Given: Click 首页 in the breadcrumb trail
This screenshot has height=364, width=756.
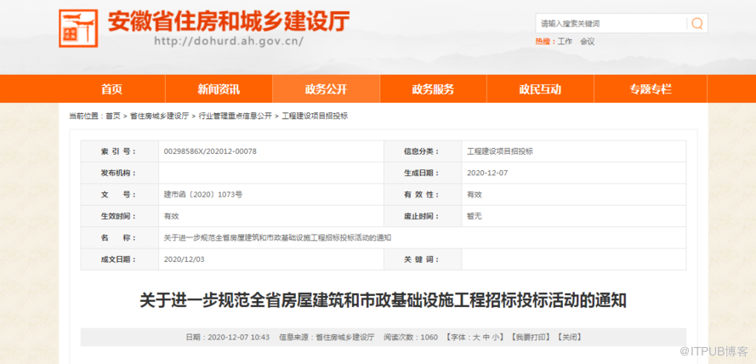Looking at the screenshot, I should tap(113, 116).
